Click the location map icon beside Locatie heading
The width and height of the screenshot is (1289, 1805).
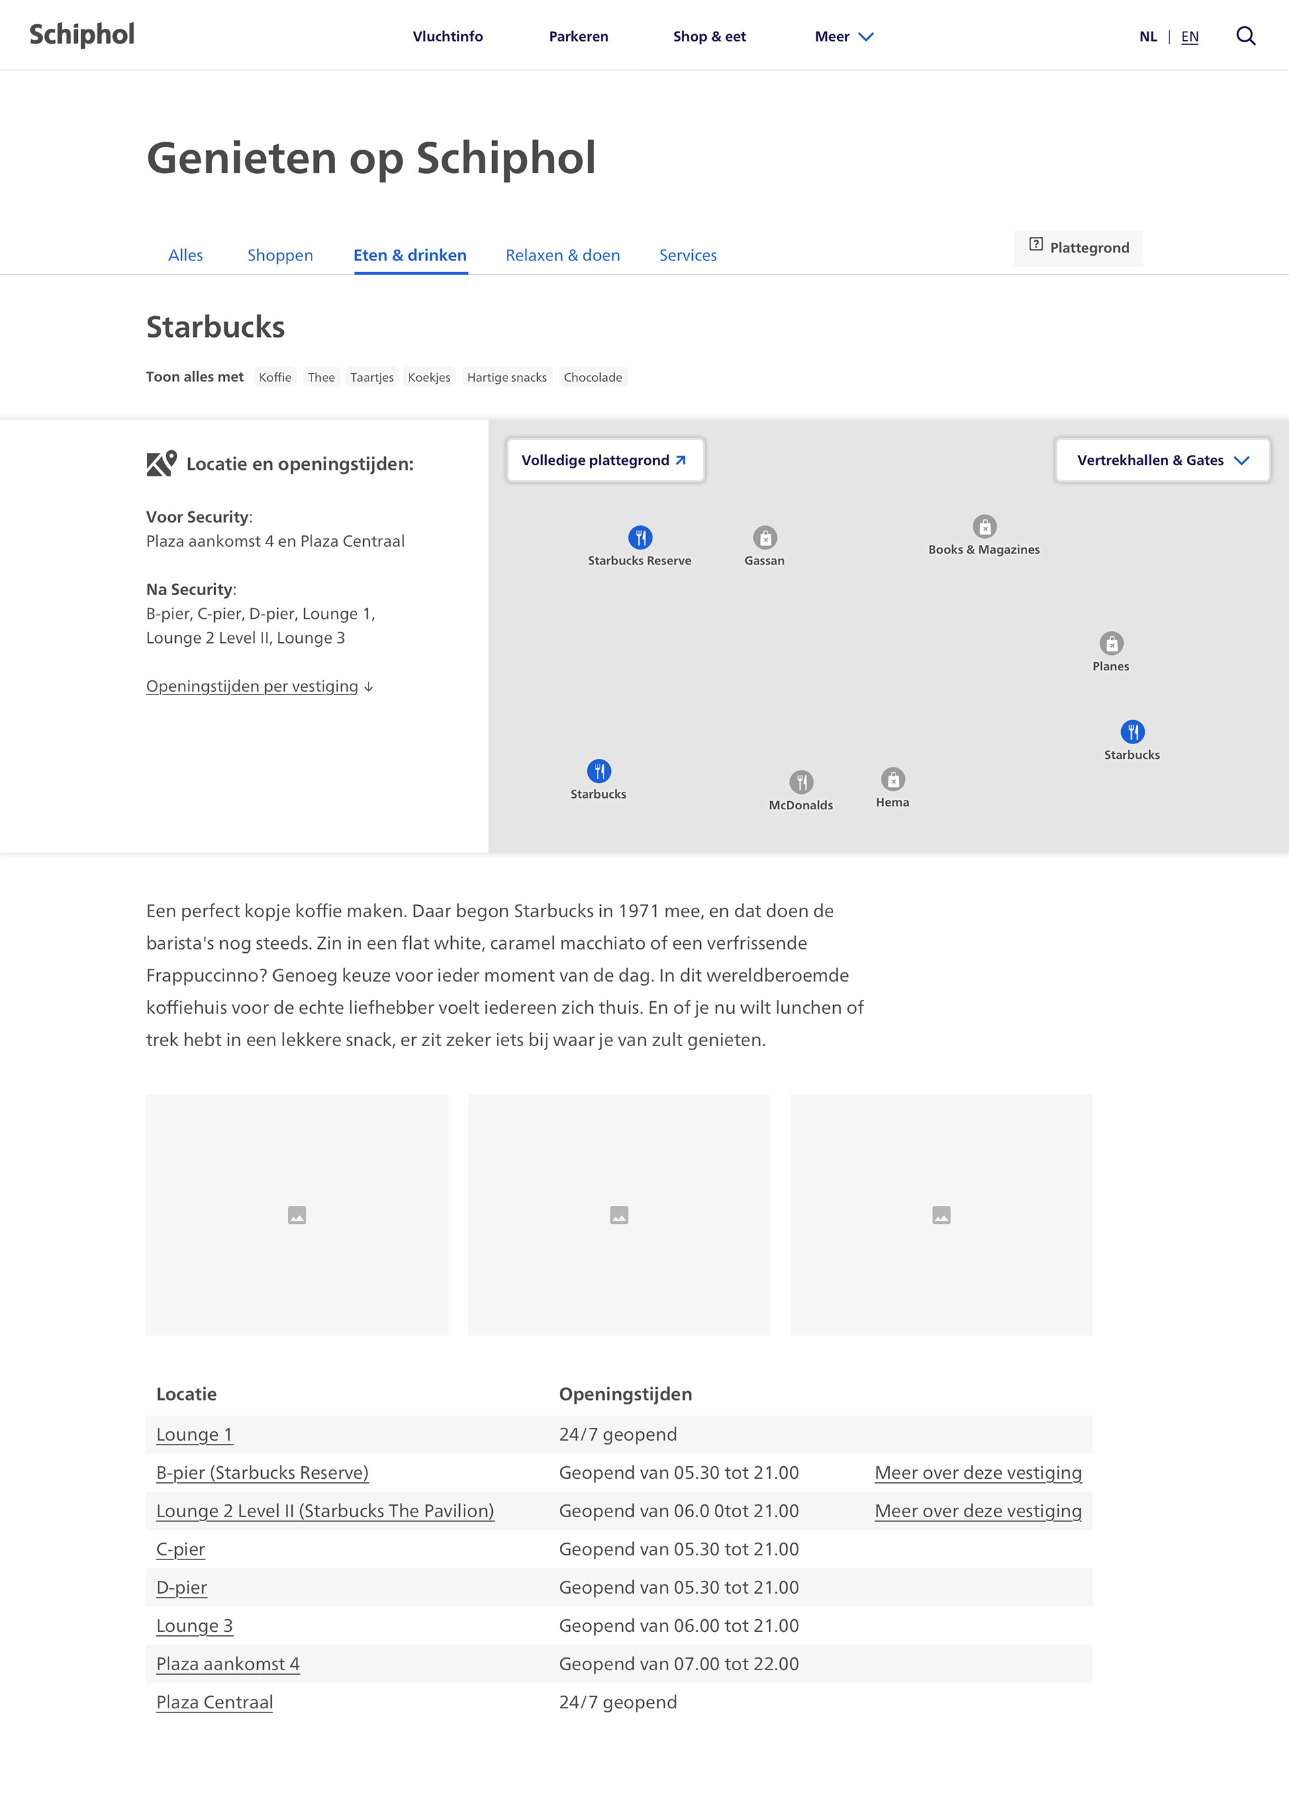click(162, 464)
